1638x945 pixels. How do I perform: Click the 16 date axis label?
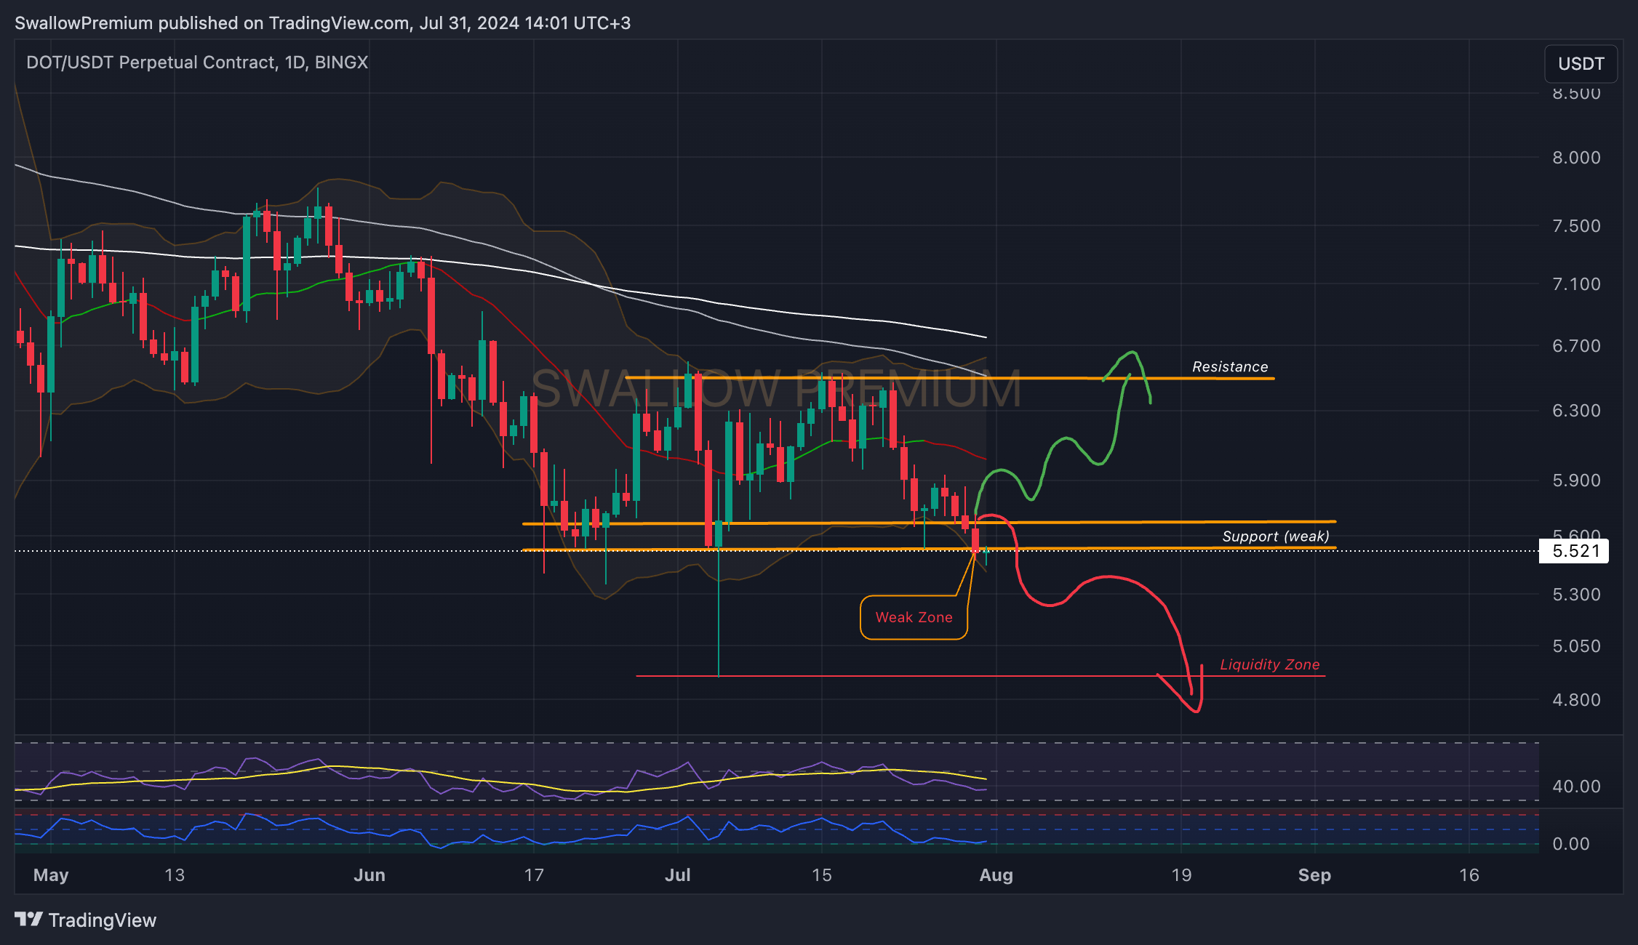click(1469, 875)
